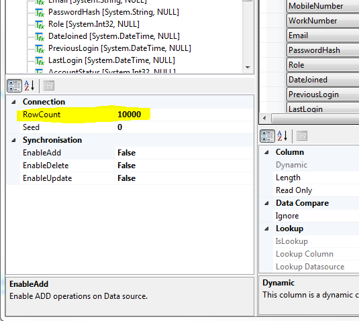Screen dimensions: 359x321
Task: Select DateJoined [System.DateTime, NULL] tree row
Action: (114, 36)
